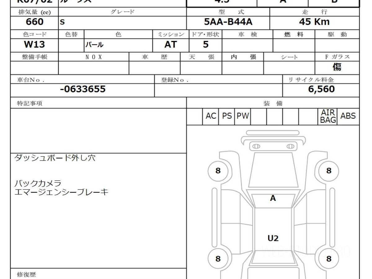This screenshot has height=279, width=372.
Task: Click the AC equipment box
Action: tap(211, 116)
